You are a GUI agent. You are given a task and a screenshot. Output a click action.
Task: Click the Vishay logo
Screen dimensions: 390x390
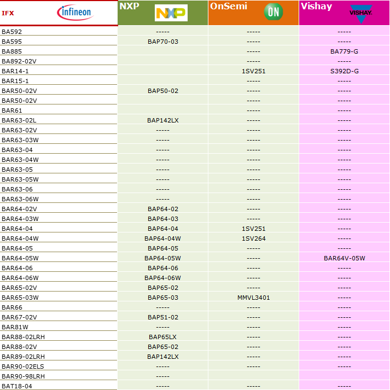(361, 14)
